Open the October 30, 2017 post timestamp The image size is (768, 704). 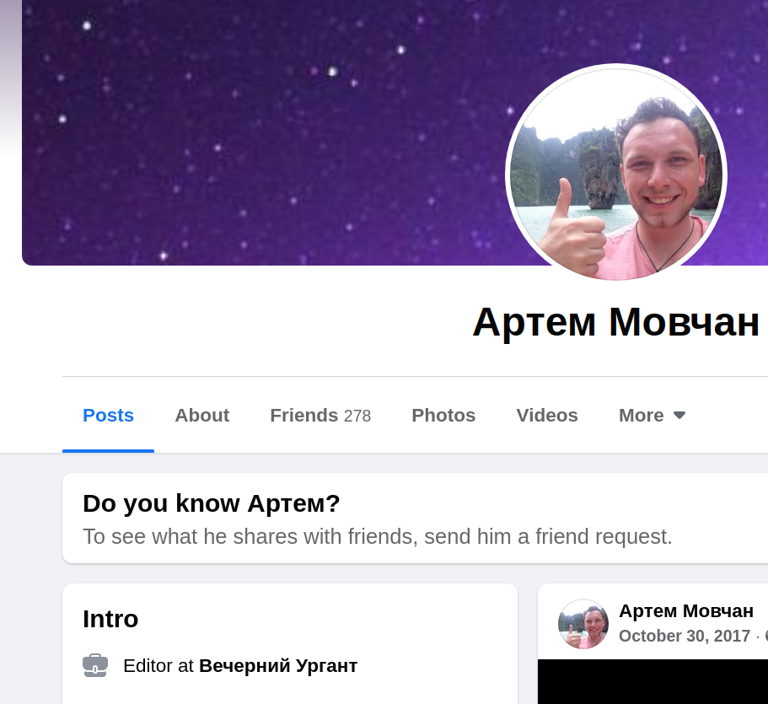685,636
